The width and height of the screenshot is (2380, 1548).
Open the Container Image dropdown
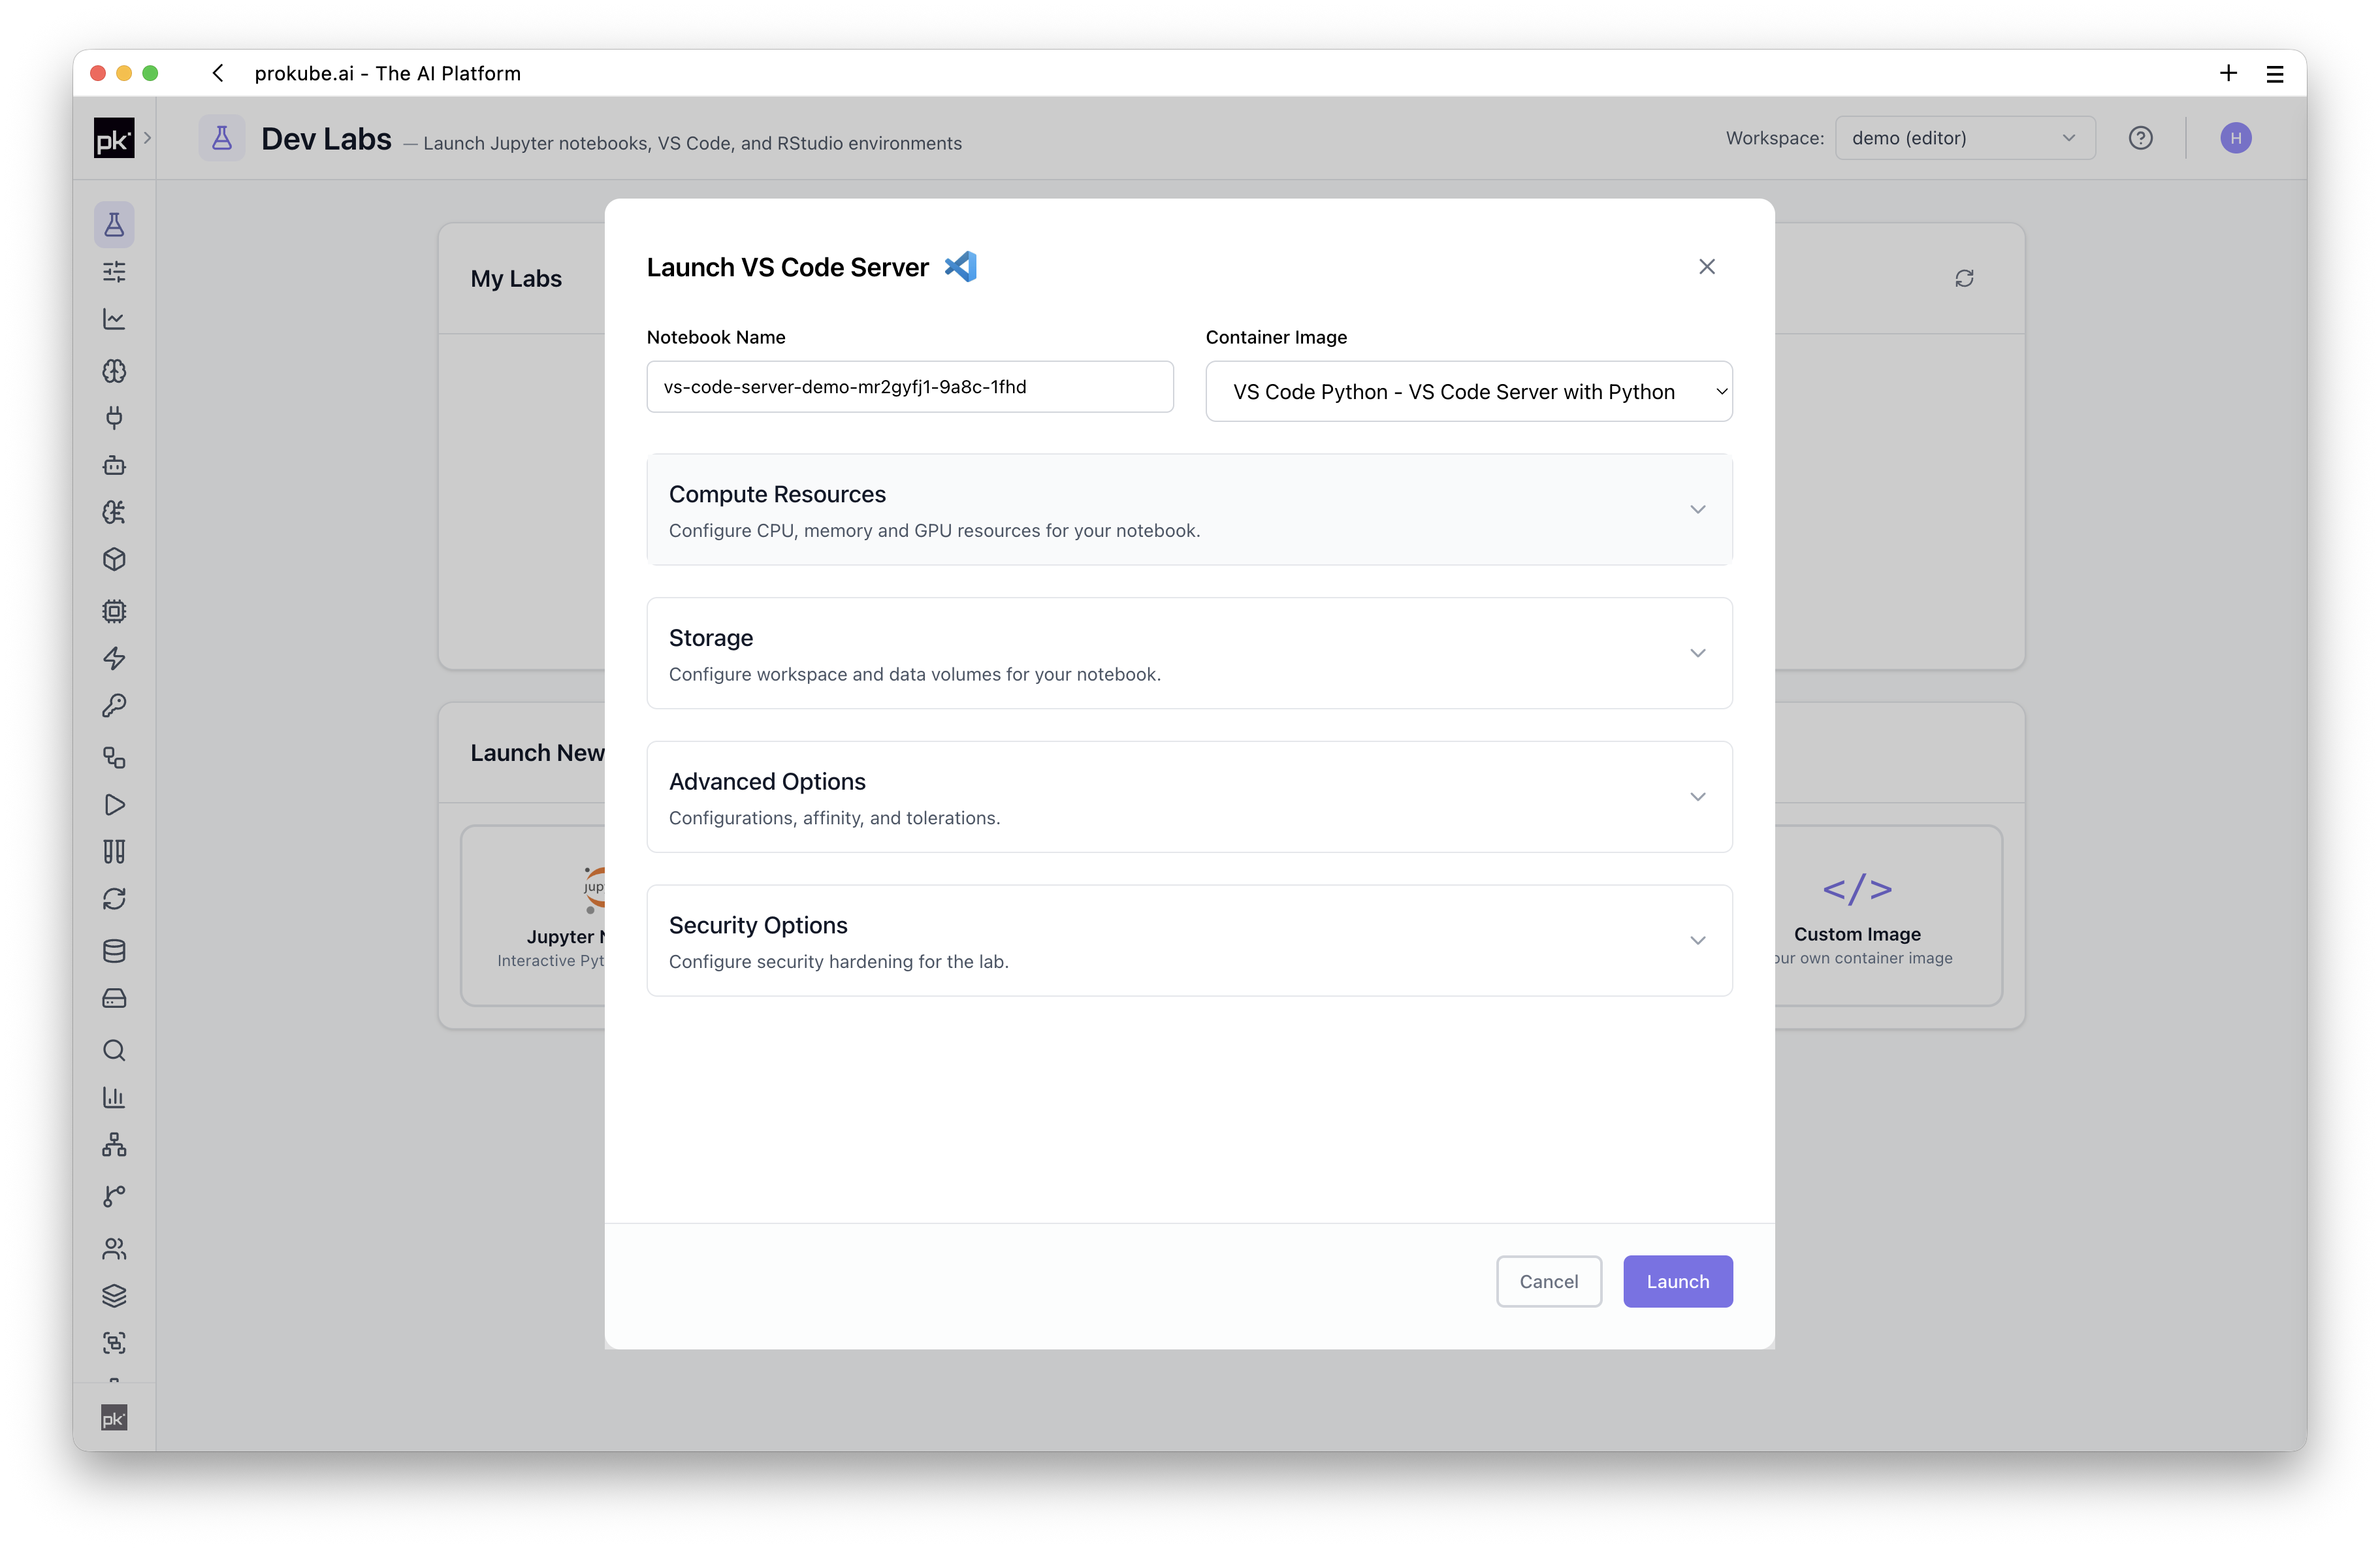pos(1468,391)
